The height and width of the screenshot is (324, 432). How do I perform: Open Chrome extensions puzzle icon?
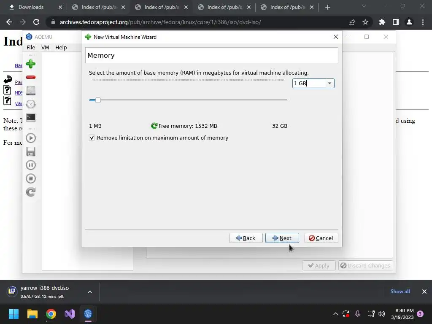[382, 22]
